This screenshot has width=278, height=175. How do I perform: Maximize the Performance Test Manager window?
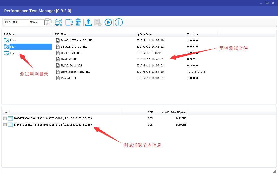[267, 3]
